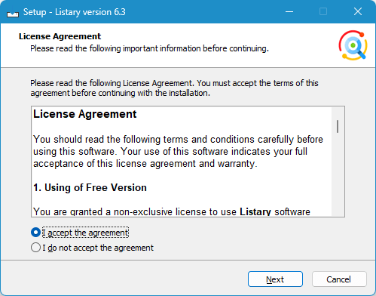376x296 pixels.
Task: Click the large "License Agreement" heading inside the text box
Action: coord(85,114)
